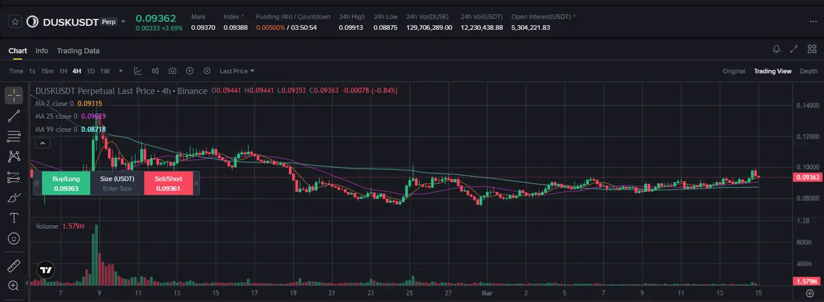Select the 15m time interval
This screenshot has height=302, width=824.
47,71
